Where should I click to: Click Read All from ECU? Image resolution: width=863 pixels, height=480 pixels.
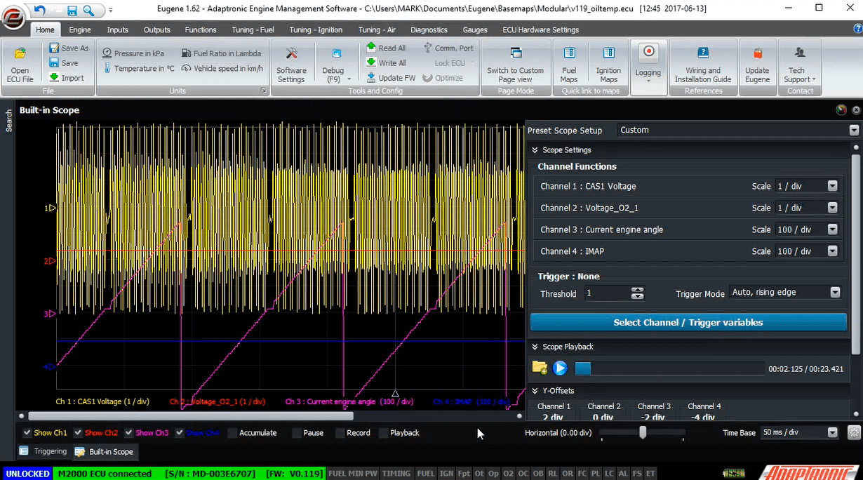click(x=386, y=48)
